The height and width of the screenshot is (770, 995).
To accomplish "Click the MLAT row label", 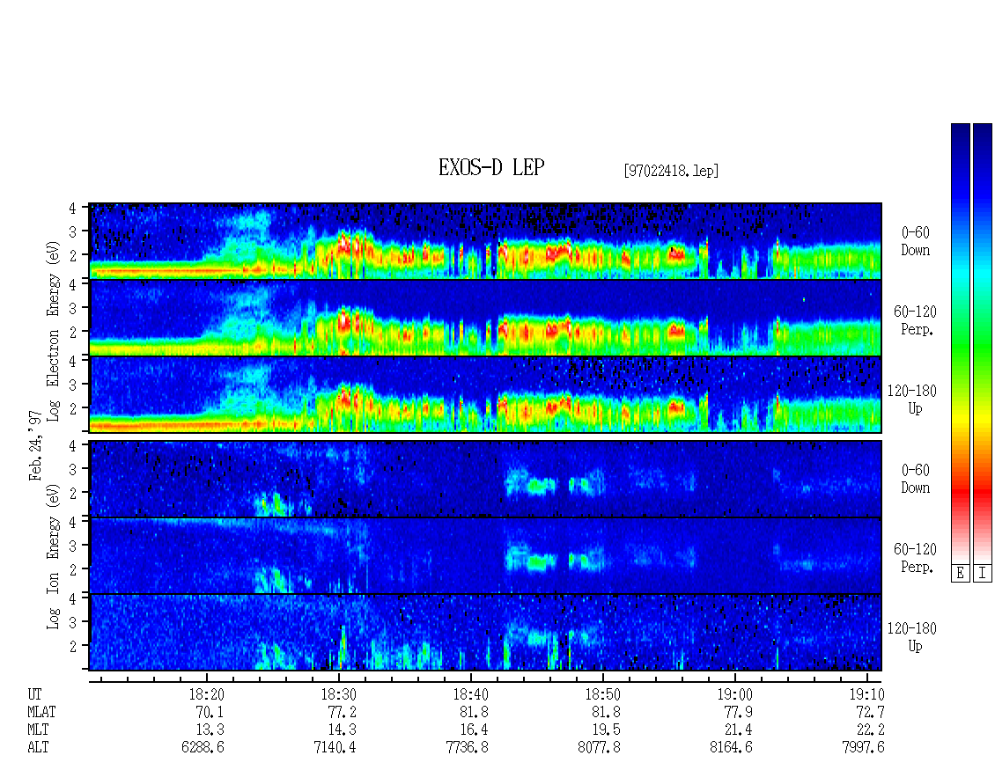I will [x=42, y=712].
